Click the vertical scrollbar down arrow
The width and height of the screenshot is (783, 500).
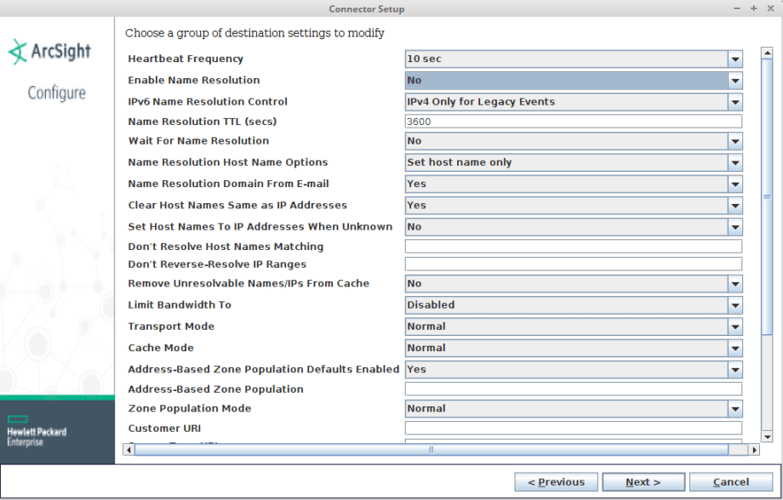pyautogui.click(x=767, y=436)
